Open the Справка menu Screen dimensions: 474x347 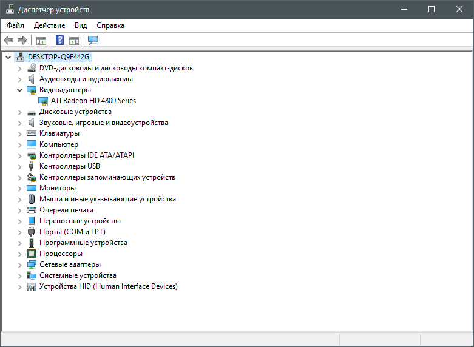[110, 25]
